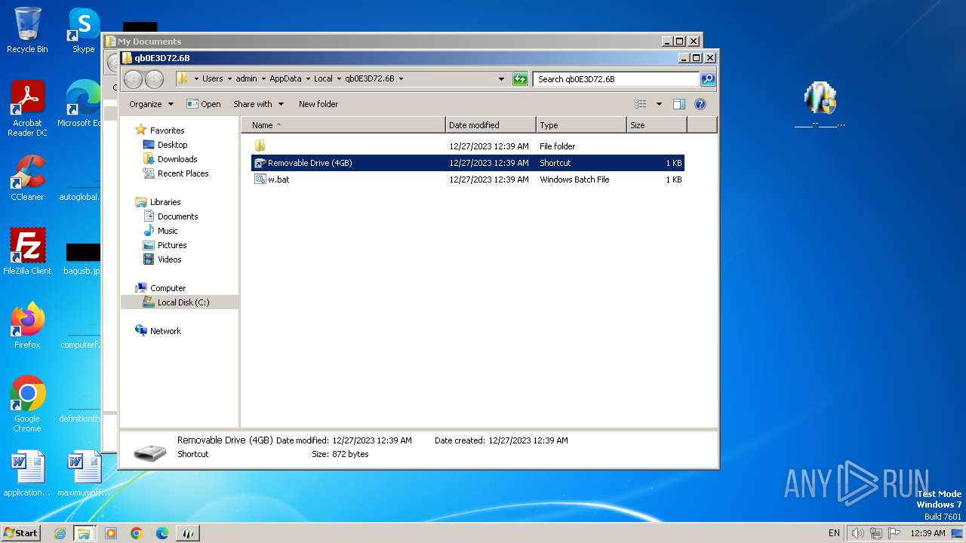The height and width of the screenshot is (543, 966).
Task: Select the unnamed folder icon in file list
Action: pos(260,146)
